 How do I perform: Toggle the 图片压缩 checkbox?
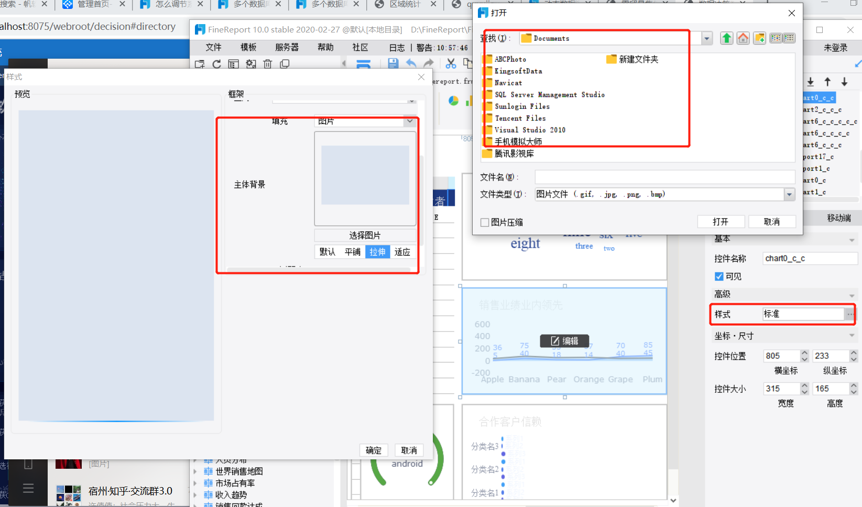(x=485, y=222)
